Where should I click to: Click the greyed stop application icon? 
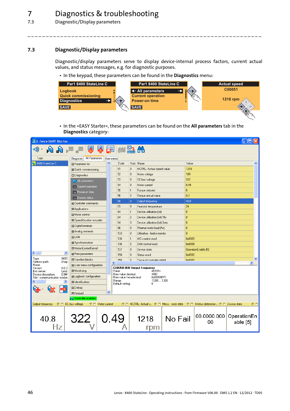click(x=80, y=149)
